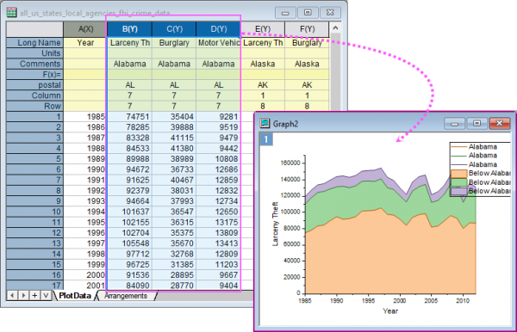Click the 160000 Y axis tick label

coord(290,163)
